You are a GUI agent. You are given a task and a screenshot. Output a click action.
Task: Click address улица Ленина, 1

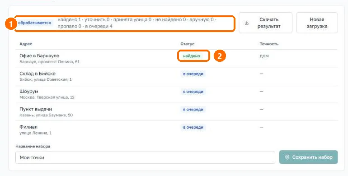pos(36,133)
